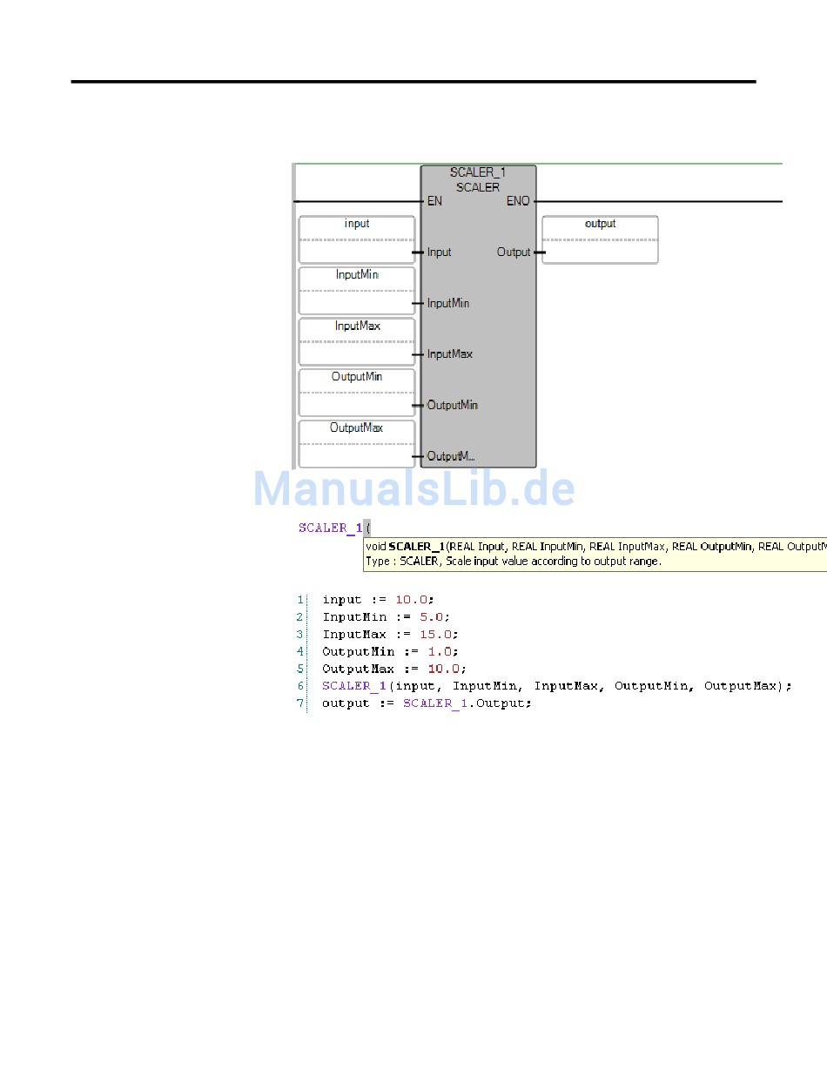Select the OutputMin pin label in block
The height and width of the screenshot is (1070, 827).
click(x=452, y=405)
